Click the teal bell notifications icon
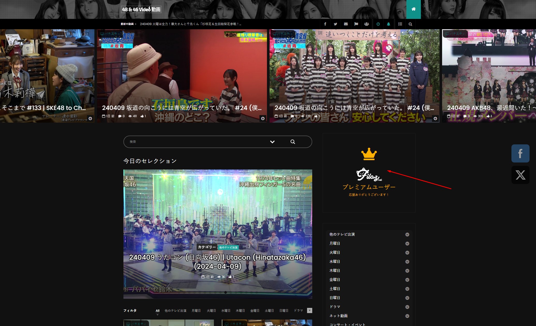The image size is (536, 326). (389, 24)
